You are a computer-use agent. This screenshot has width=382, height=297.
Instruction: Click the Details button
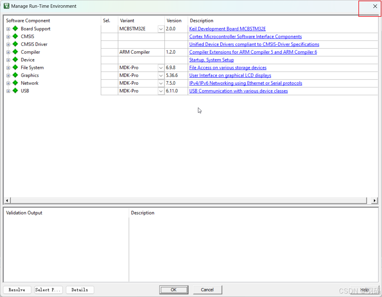[x=80, y=290]
